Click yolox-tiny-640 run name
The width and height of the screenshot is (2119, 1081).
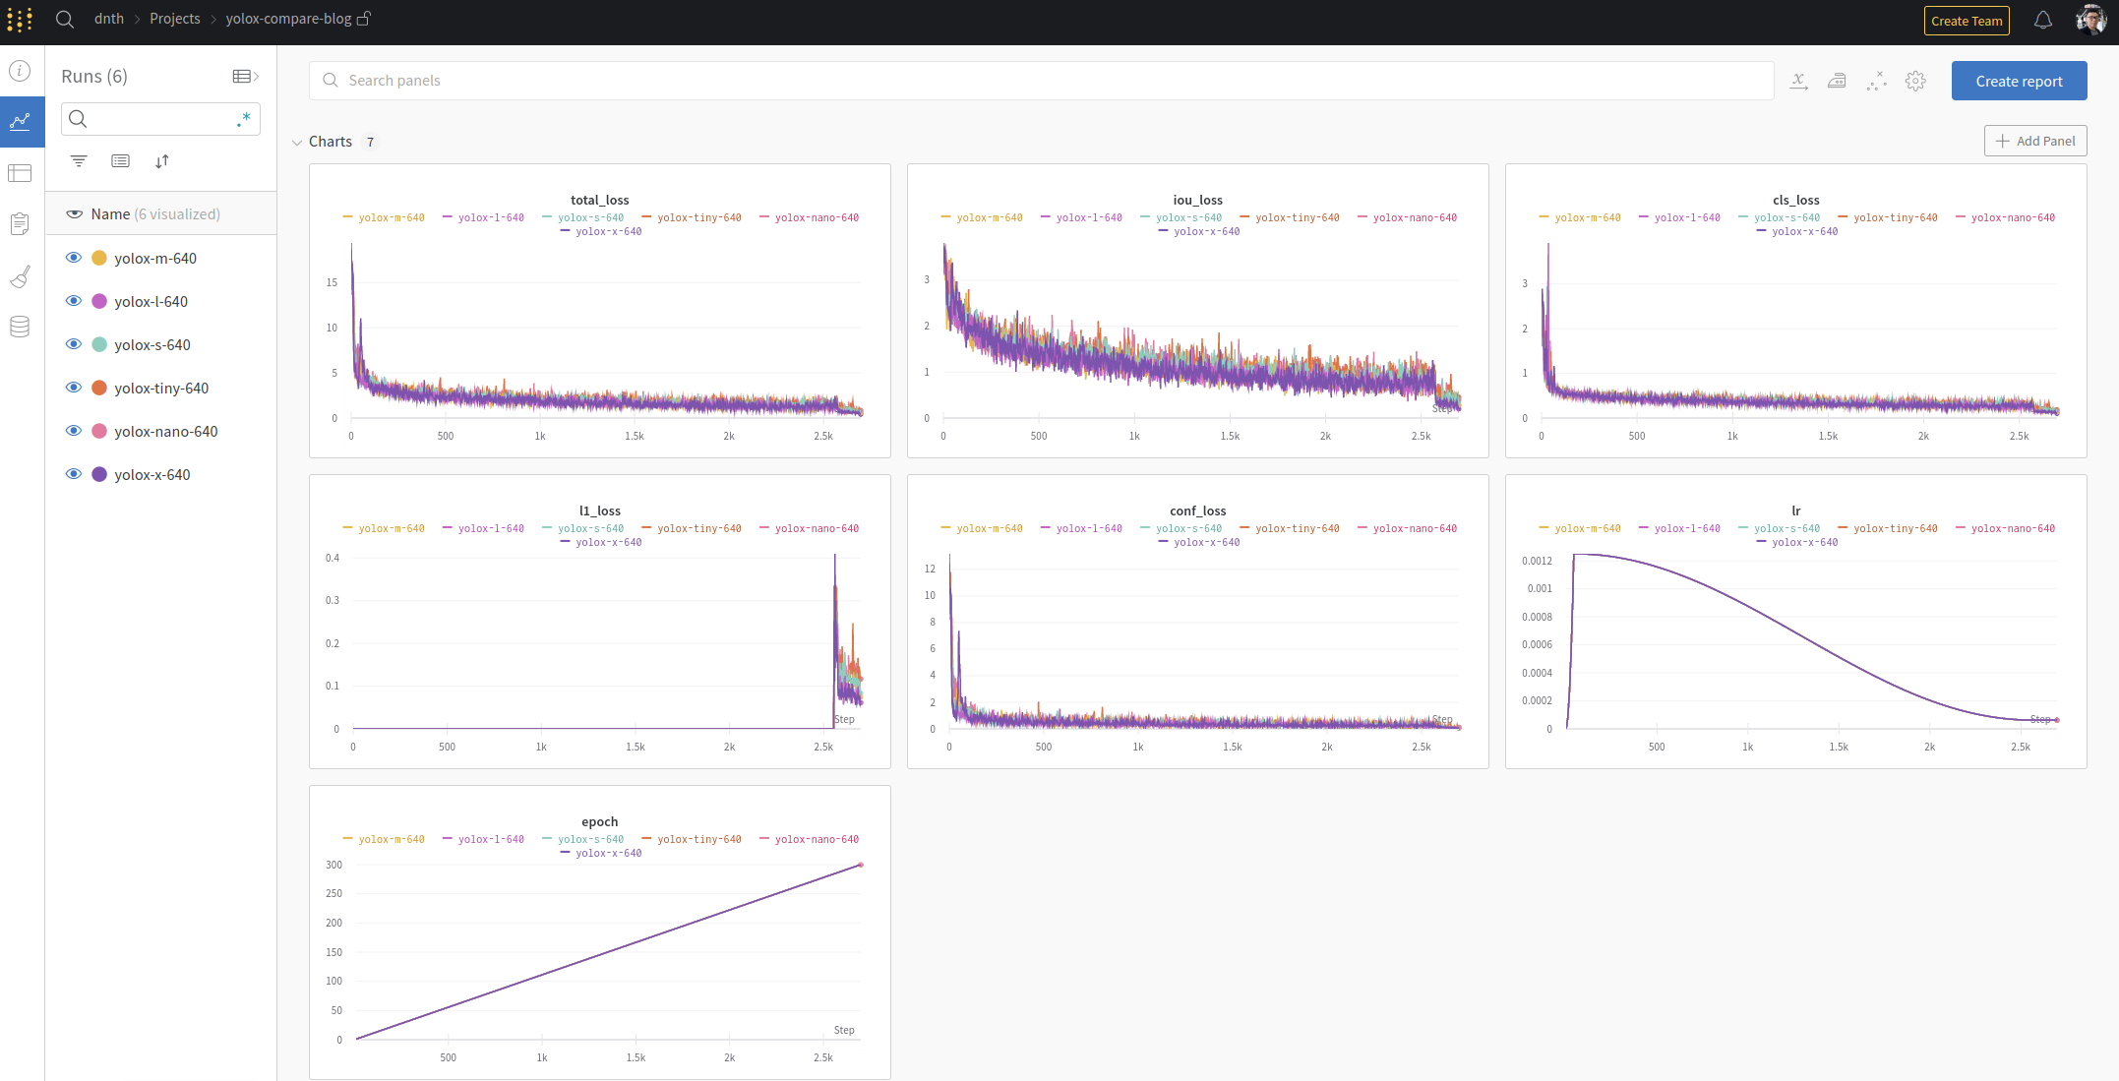[x=161, y=388]
